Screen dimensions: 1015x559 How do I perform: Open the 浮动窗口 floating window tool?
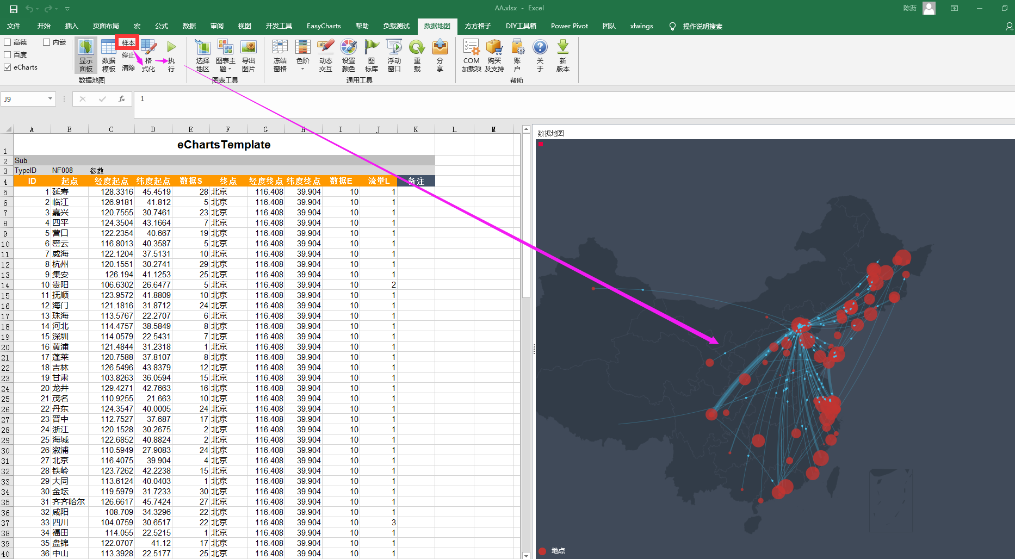coord(394,54)
